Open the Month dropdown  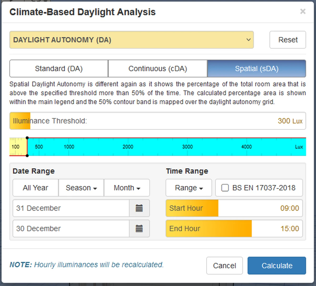(127, 188)
